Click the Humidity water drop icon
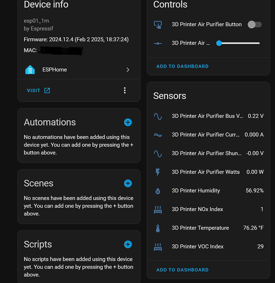The height and width of the screenshot is (283, 275). (158, 191)
